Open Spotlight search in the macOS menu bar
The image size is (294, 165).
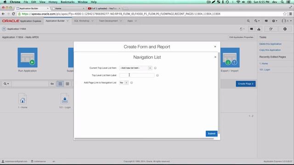282,2
